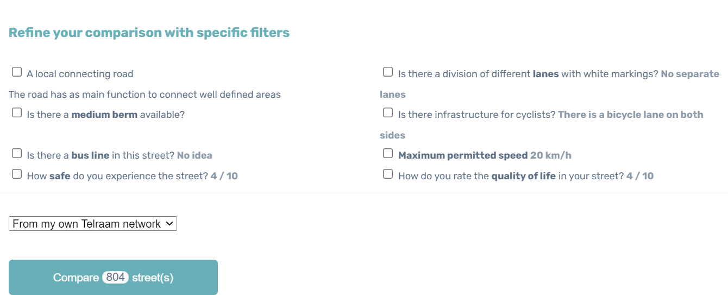728x295 pixels.
Task: Click the '20 km/h' speed value
Action: coord(550,155)
